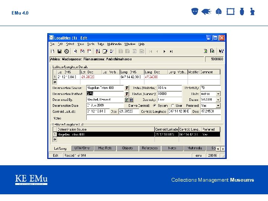Click the third greyed view-layout toolbar icon
268x201 pixels.
pyautogui.click(x=134, y=51)
